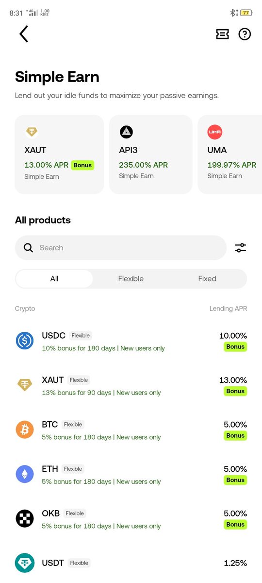This screenshot has width=262, height=583.
Task: Tap the Ethereum coin icon
Action: (25, 474)
